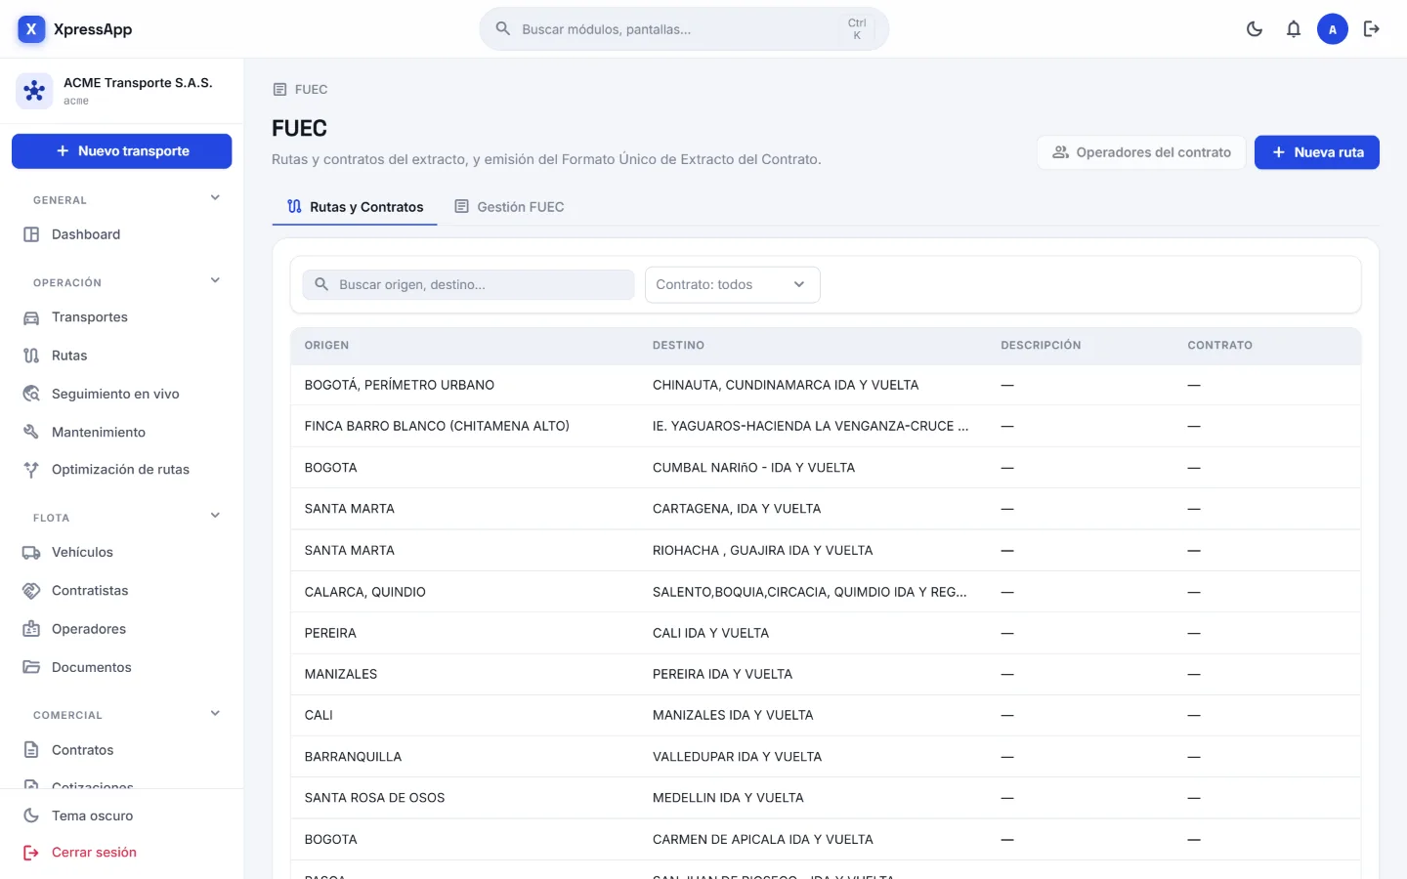Collapse the GENERAL sidebar section
The width and height of the screenshot is (1407, 879).
point(215,198)
